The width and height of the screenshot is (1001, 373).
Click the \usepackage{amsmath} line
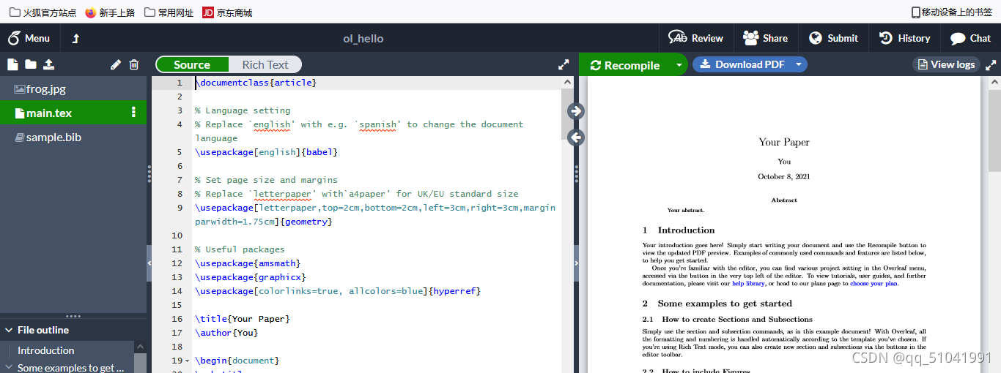248,263
